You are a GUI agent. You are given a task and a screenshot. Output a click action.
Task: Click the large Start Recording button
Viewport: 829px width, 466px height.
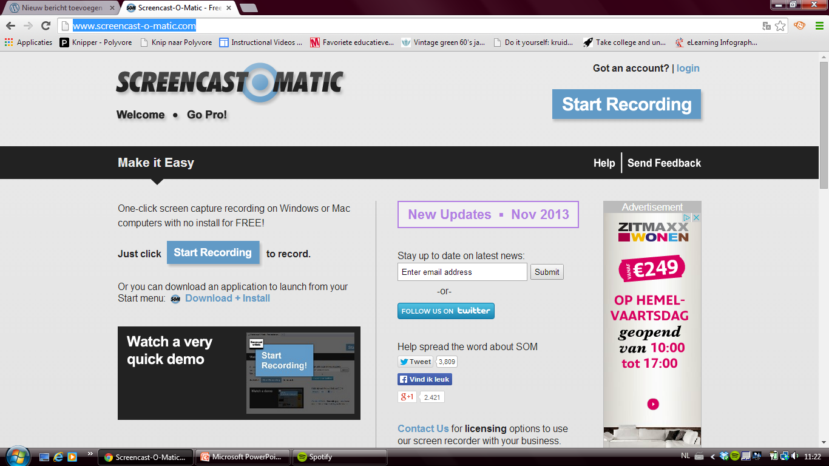[626, 104]
